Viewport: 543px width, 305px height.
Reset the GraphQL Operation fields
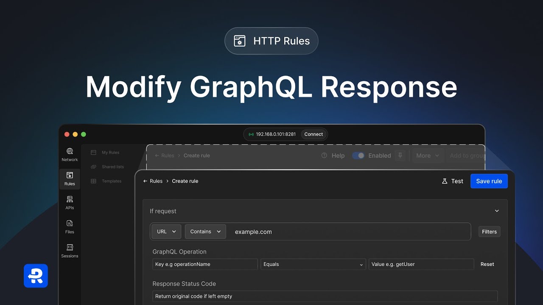[x=487, y=264]
